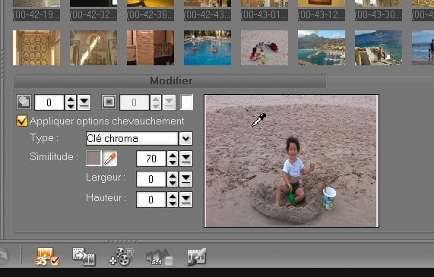Viewport: 434px width, 277px height.
Task: Select the swimming pool thumbnail
Action: (x=207, y=48)
